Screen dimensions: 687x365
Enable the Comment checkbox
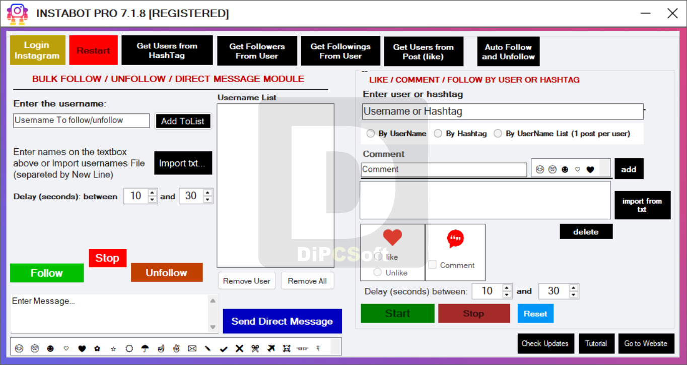click(x=432, y=265)
